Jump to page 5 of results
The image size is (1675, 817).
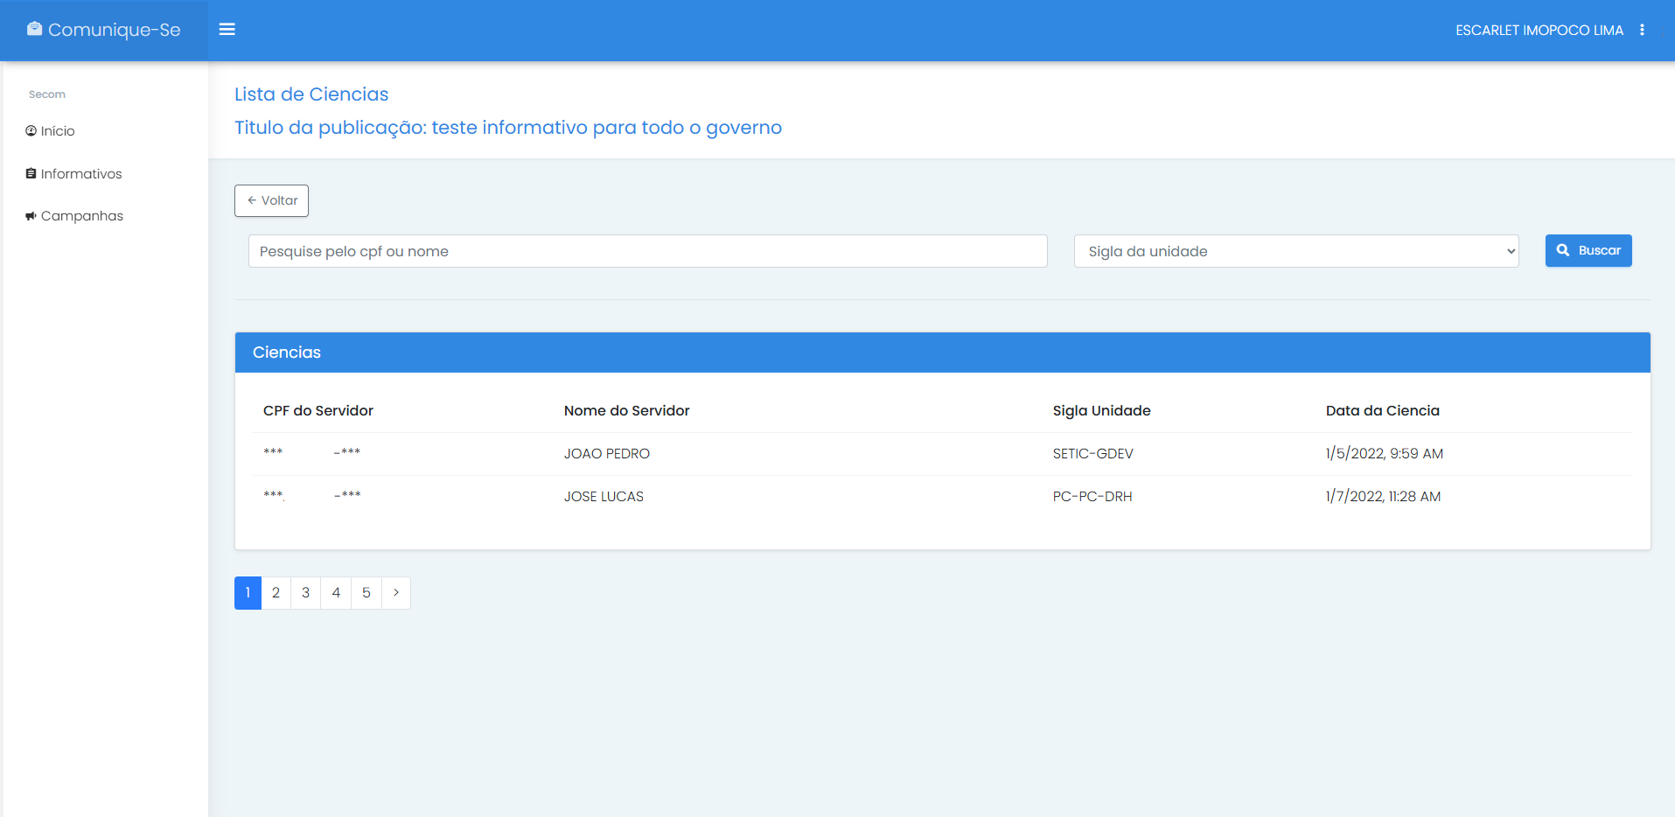(366, 593)
